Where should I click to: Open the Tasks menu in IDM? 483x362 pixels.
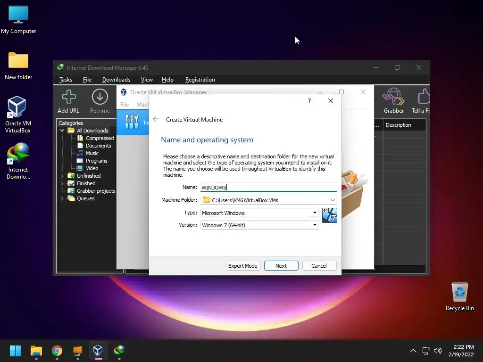pos(66,80)
